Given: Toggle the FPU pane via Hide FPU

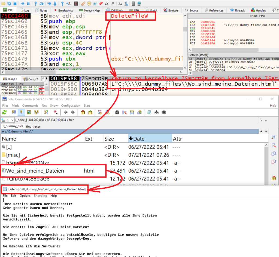Looking at the screenshot, I should pos(257,16).
